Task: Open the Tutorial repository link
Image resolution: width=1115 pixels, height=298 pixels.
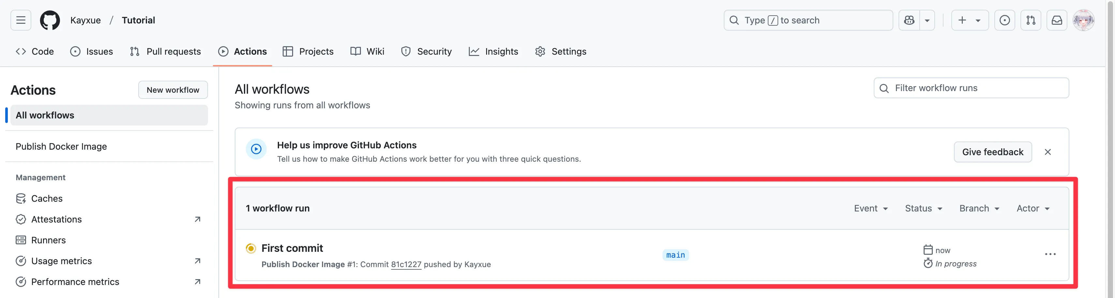Action: click(x=138, y=20)
